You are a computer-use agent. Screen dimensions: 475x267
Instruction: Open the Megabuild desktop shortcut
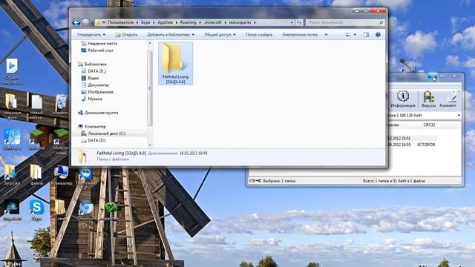12,210
